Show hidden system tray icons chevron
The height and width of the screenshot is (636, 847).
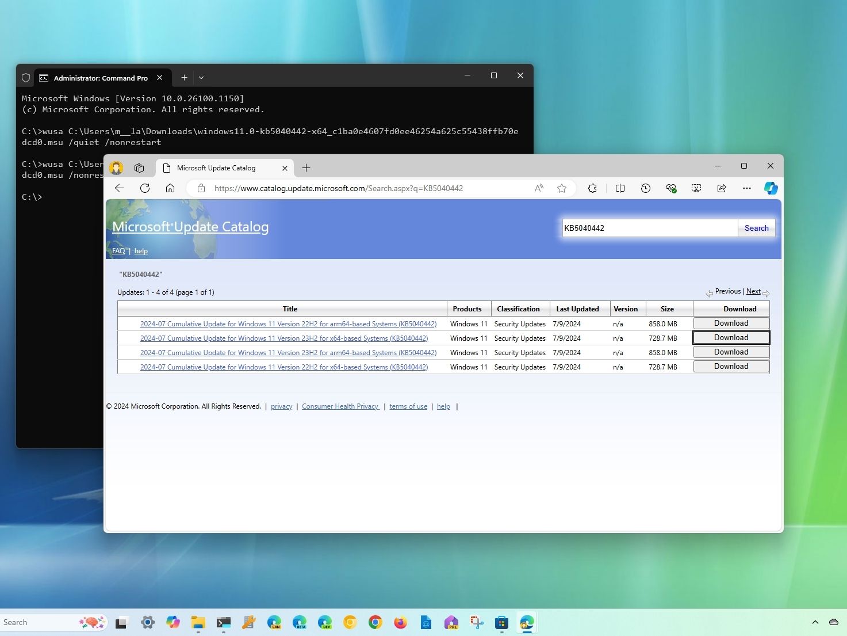tap(815, 622)
